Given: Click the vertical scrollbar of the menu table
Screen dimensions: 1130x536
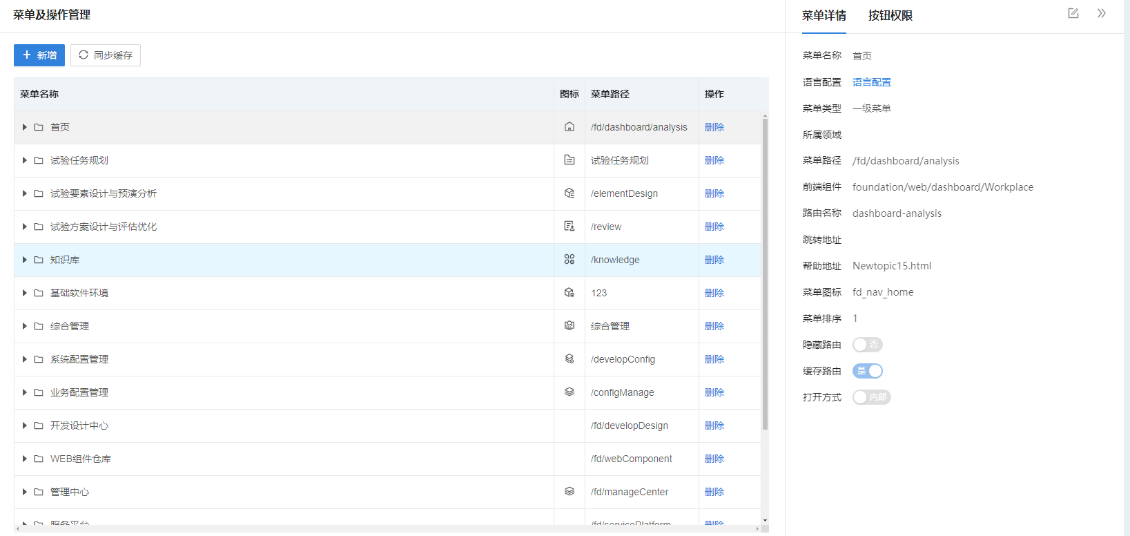Looking at the screenshot, I should click(765, 274).
